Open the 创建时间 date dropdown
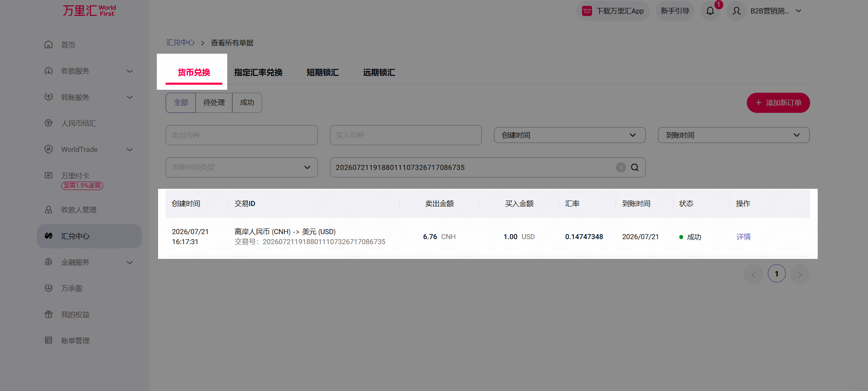The height and width of the screenshot is (391, 868). coord(569,135)
